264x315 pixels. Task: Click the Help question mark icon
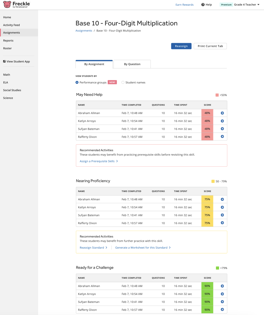[x=203, y=5]
